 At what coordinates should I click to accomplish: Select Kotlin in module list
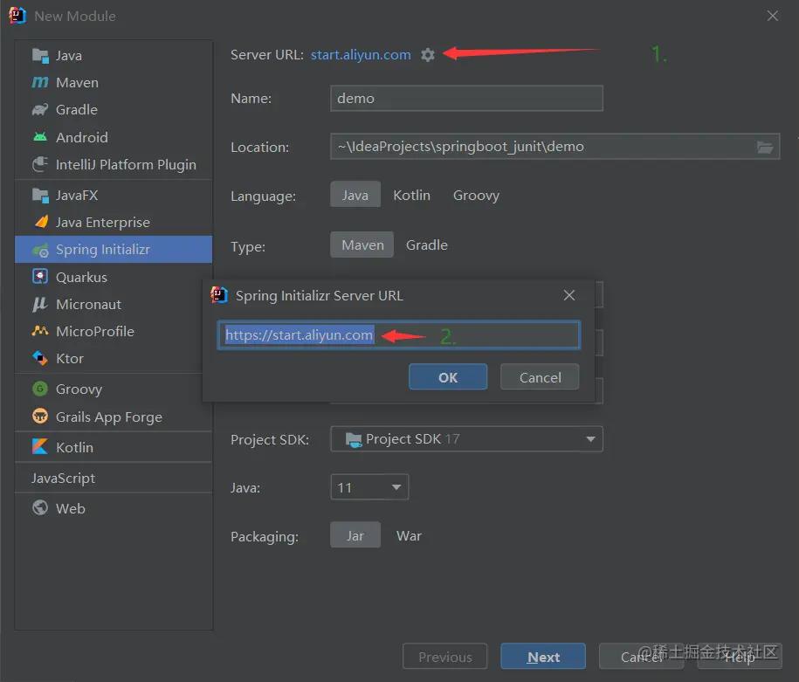click(x=114, y=447)
